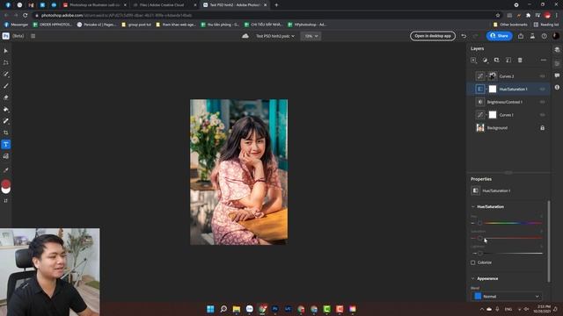
Task: Select the Spot Healing tool
Action: pos(6,121)
